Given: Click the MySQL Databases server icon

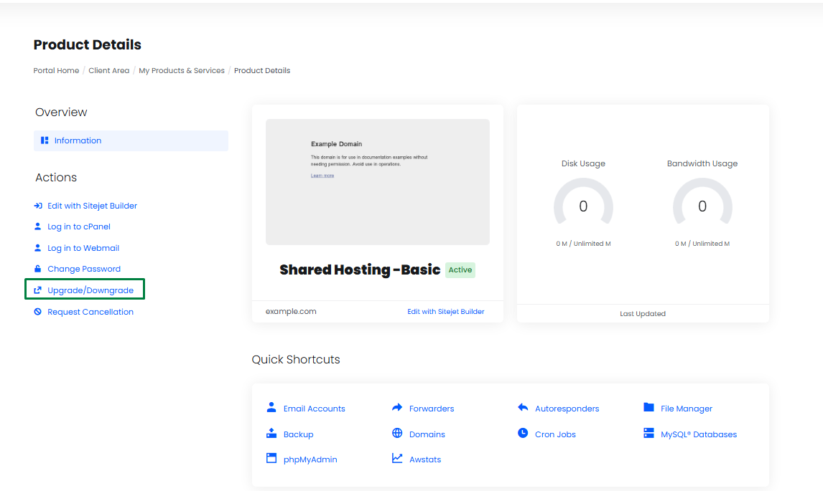Looking at the screenshot, I should tap(648, 433).
